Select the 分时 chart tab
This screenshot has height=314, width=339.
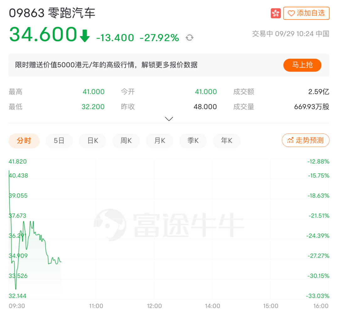[x=24, y=141]
